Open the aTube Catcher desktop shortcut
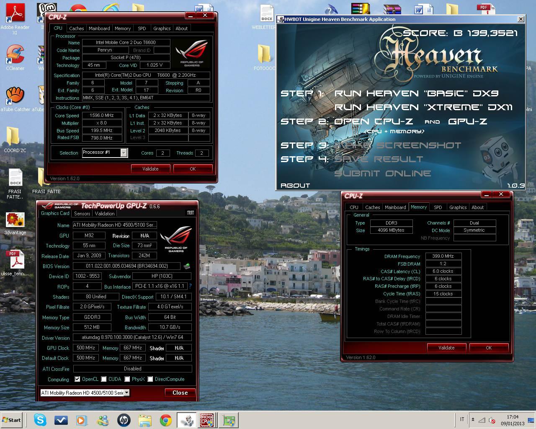This screenshot has width=536, height=429. pos(15,99)
